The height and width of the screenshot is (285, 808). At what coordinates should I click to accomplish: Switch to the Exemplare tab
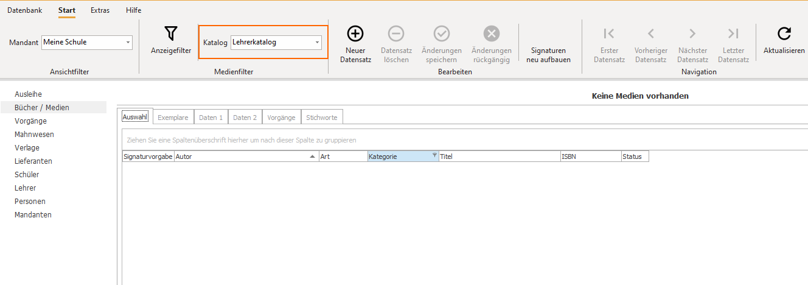click(173, 118)
